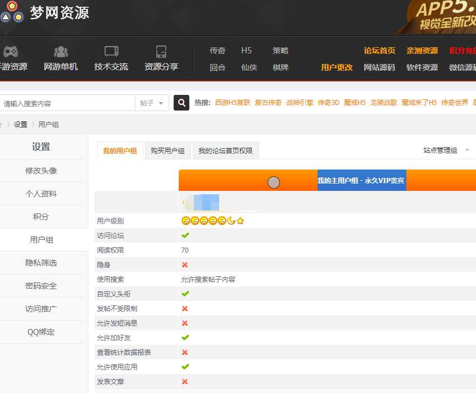Screen dimensions: 476x393
Task: Open 网站源码 nav link
Action: coord(379,67)
